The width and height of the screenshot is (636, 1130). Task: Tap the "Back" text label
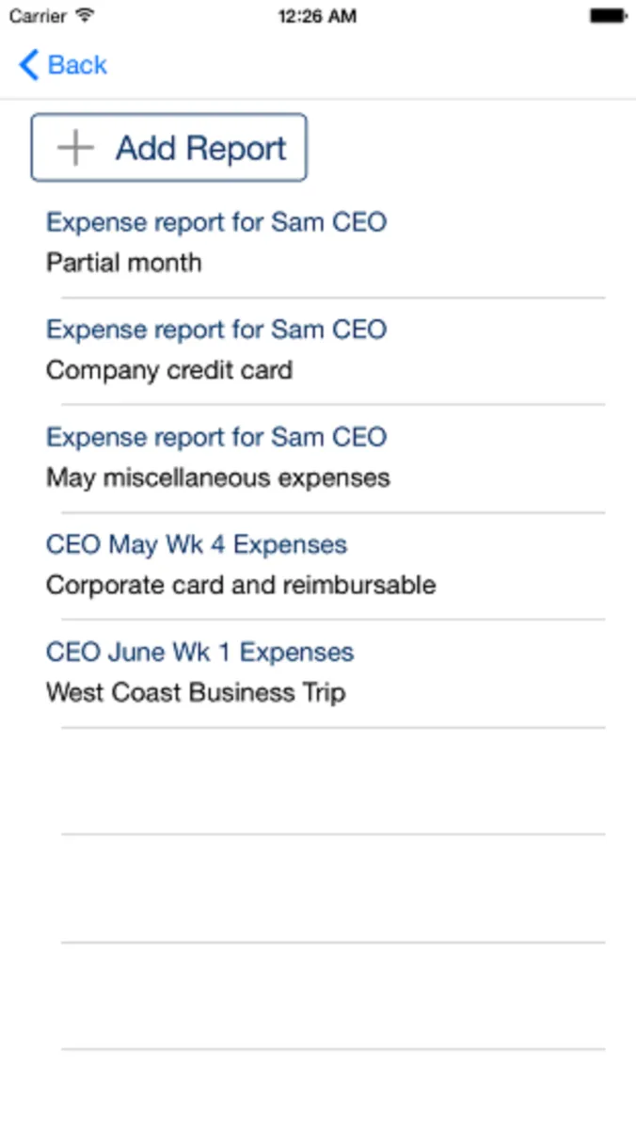(x=77, y=65)
